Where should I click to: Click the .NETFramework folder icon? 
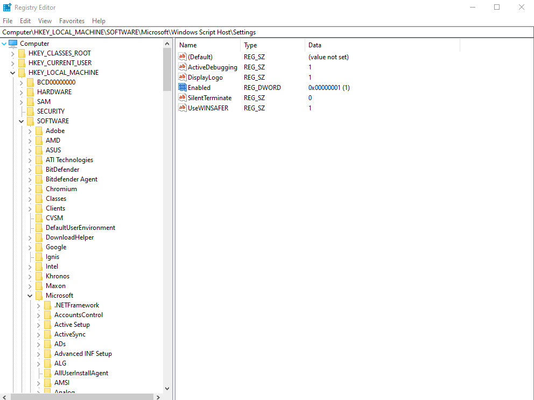48,305
